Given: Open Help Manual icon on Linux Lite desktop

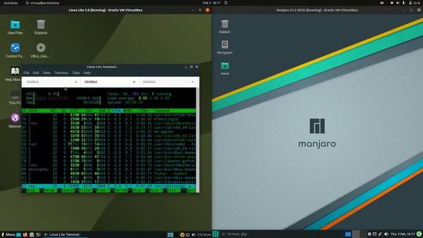Looking at the screenshot, I should point(14,73).
